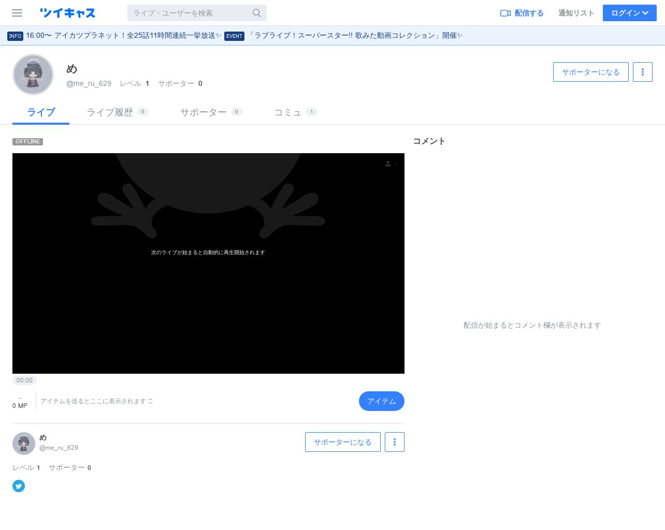Open the ログイン dropdown
665x530 pixels.
[630, 13]
